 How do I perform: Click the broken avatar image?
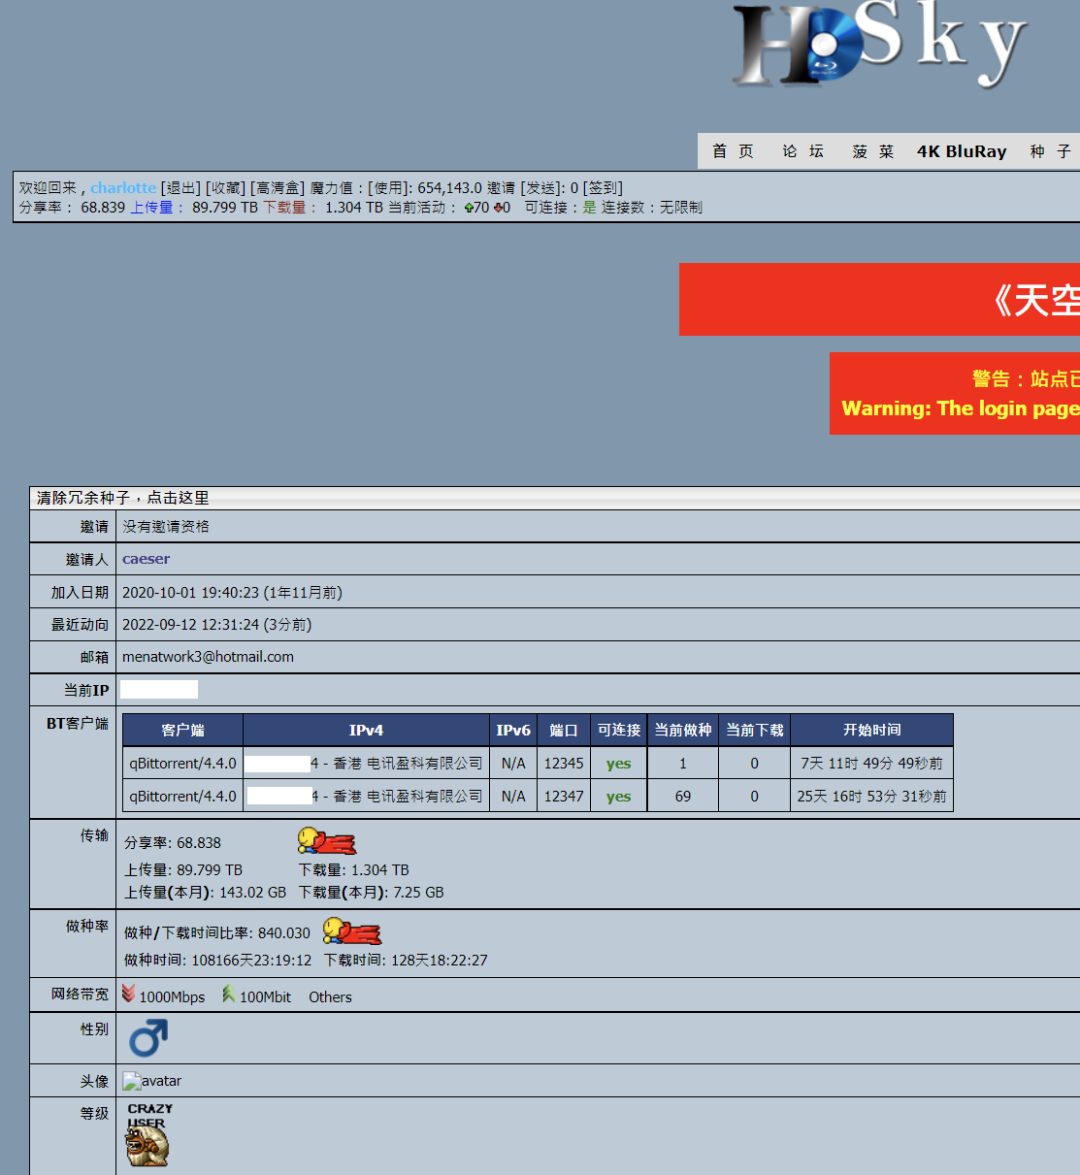132,1082
